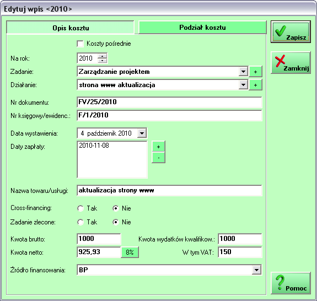Open the Źródło finansowania dropdown

coord(256,270)
